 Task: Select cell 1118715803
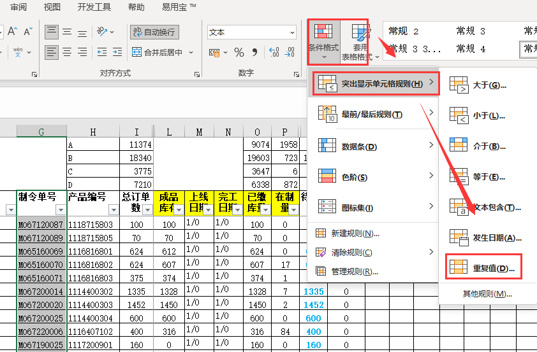[x=93, y=224]
